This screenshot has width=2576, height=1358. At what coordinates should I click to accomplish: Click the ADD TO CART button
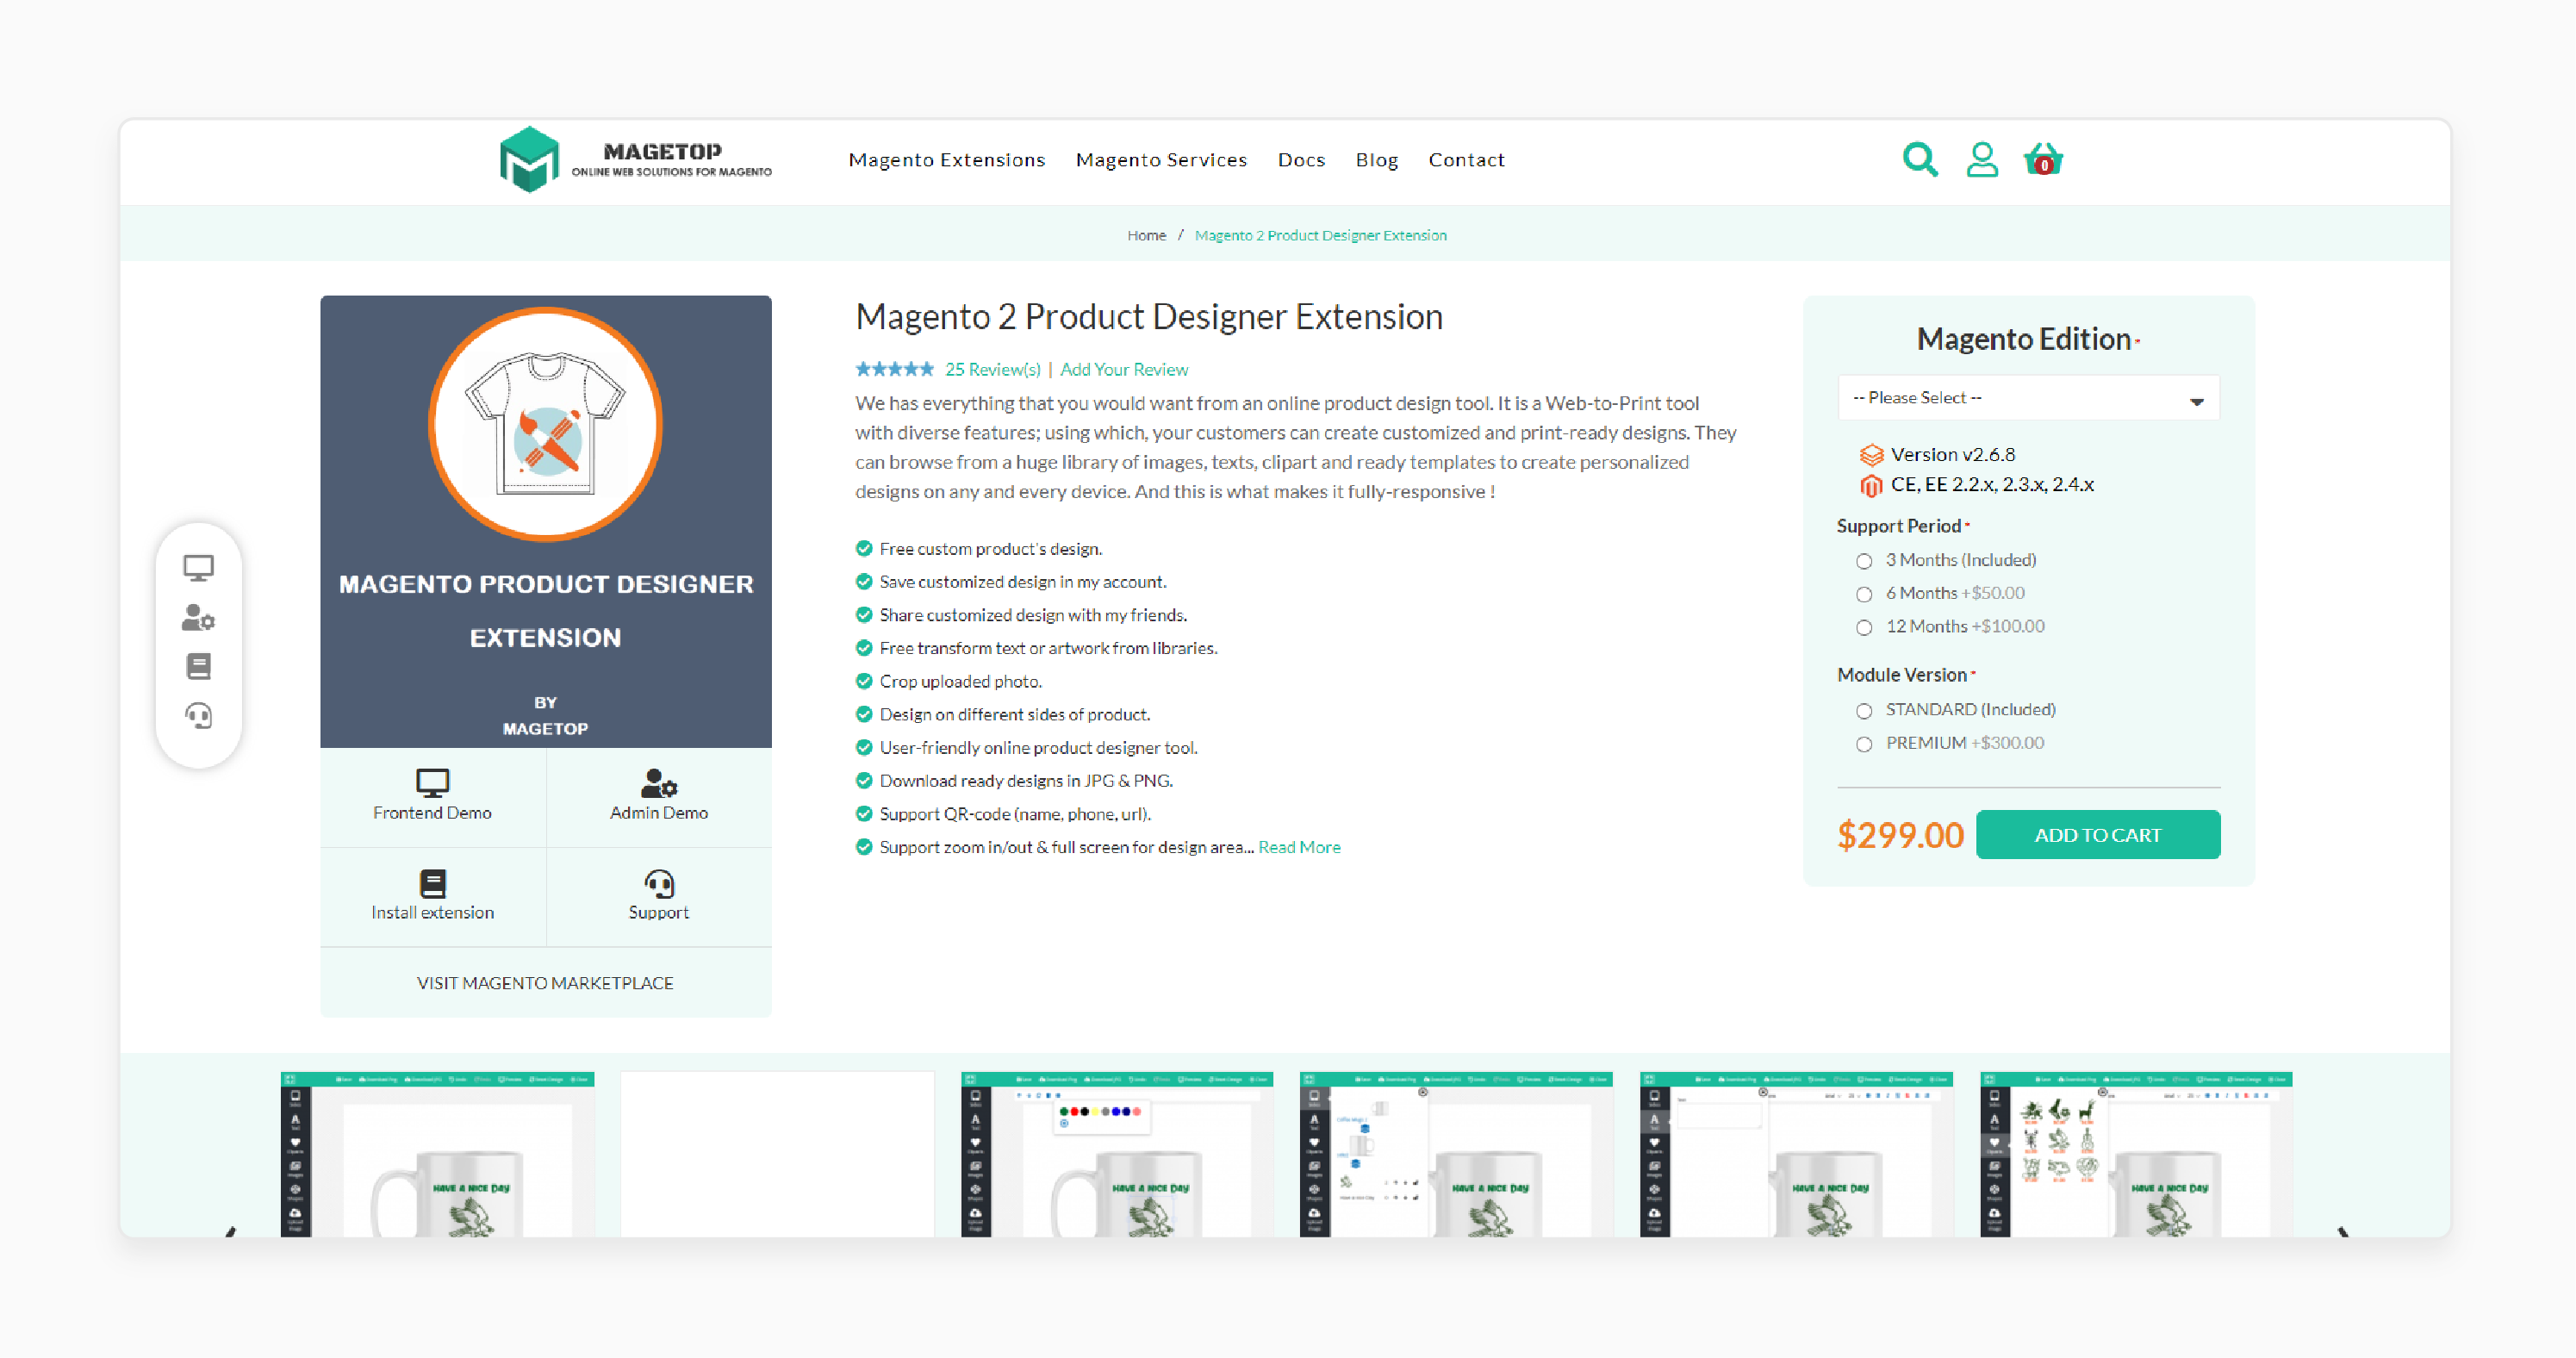tap(2099, 835)
